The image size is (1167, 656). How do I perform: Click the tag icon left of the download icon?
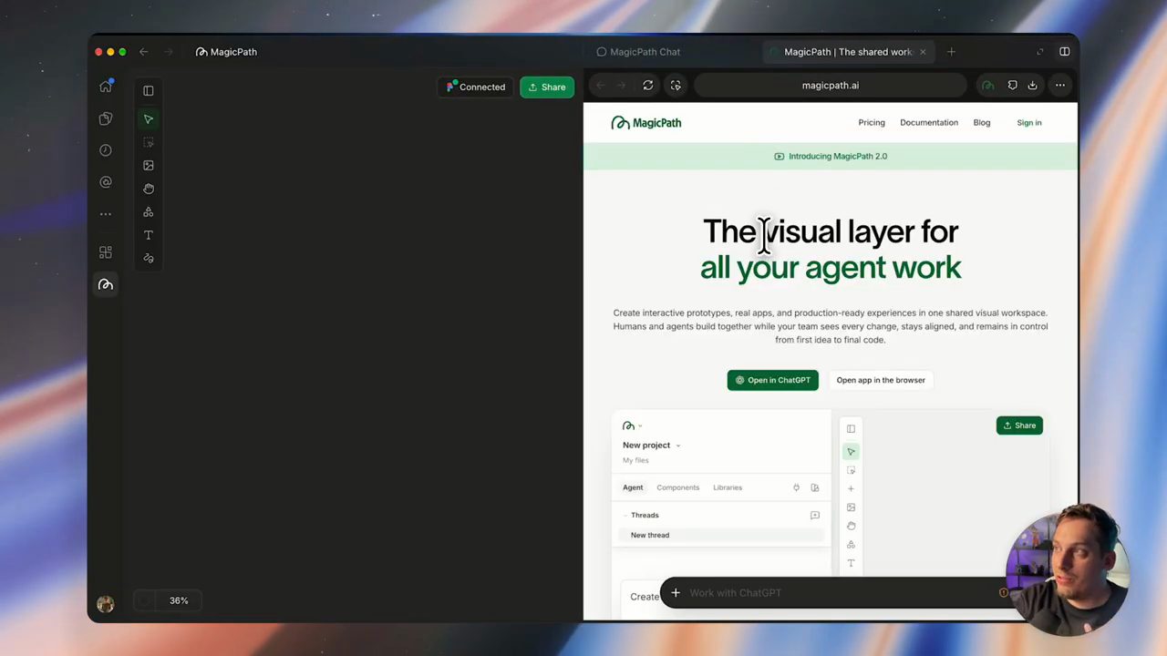tap(1012, 86)
